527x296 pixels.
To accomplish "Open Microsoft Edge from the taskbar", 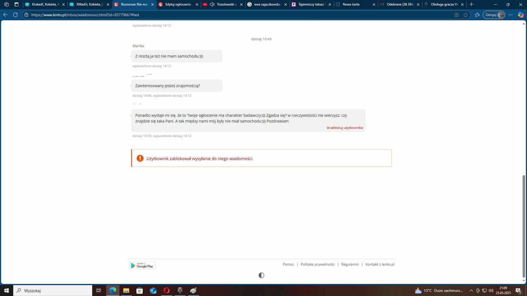I will [x=113, y=290].
